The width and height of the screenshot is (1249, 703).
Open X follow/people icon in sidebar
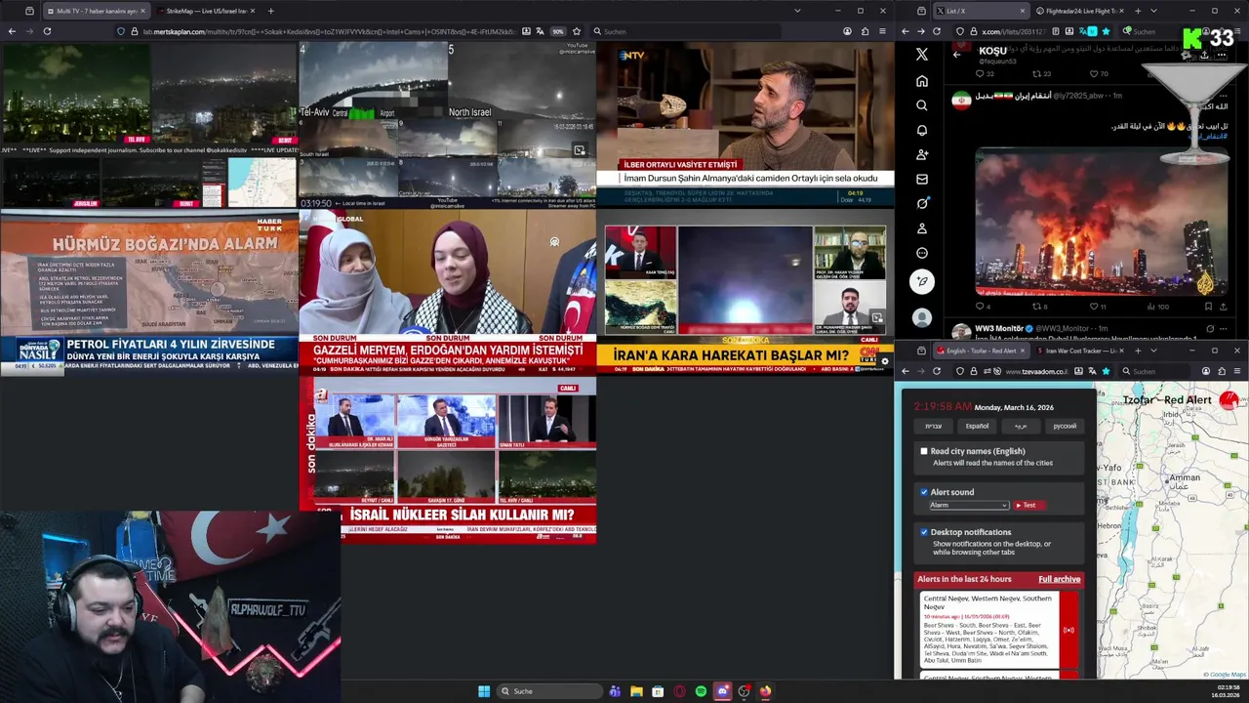(922, 154)
